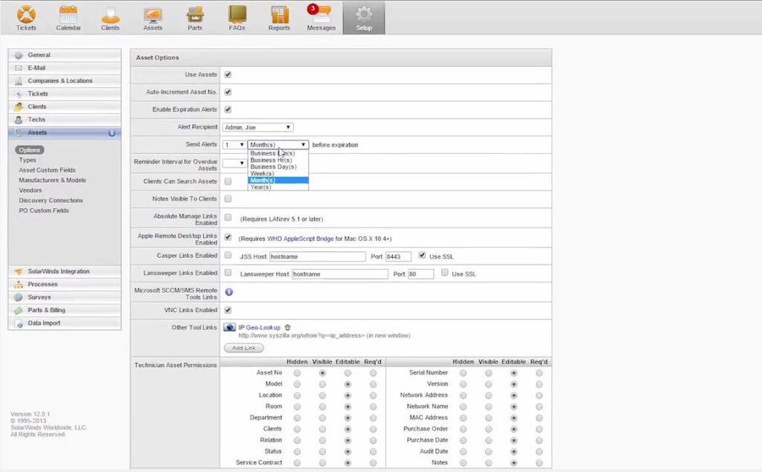
Task: Click the IP Geo-Lookup globe icon
Action: click(x=229, y=327)
